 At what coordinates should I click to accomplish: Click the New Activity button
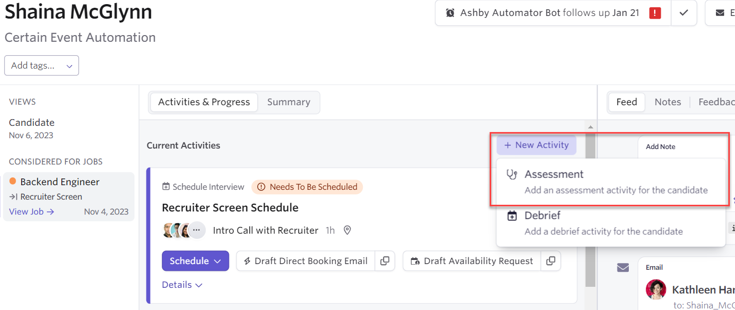[x=536, y=145]
